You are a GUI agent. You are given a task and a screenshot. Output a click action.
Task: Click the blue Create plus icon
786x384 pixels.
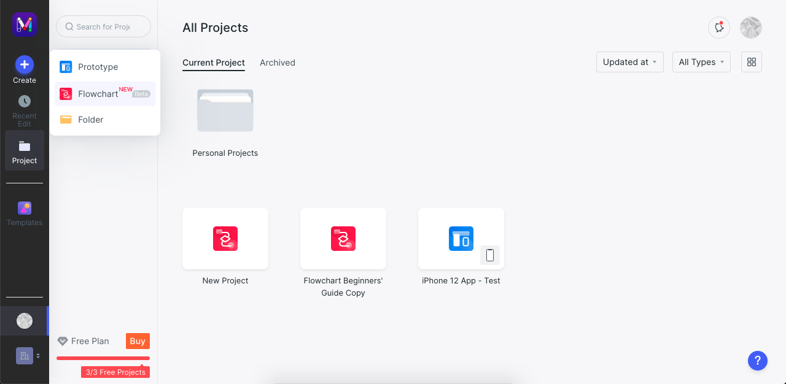(25, 64)
